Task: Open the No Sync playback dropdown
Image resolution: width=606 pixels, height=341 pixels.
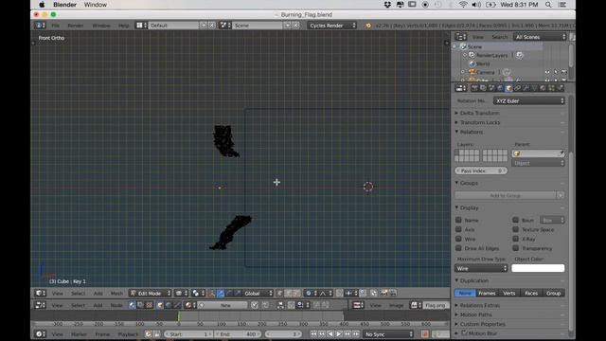Action: [x=388, y=334]
